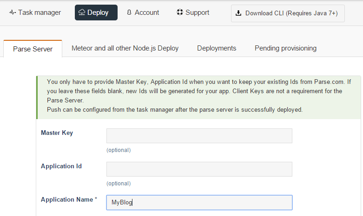The width and height of the screenshot is (363, 216).
Task: Click the Support lifebuoy icon
Action: (180, 12)
